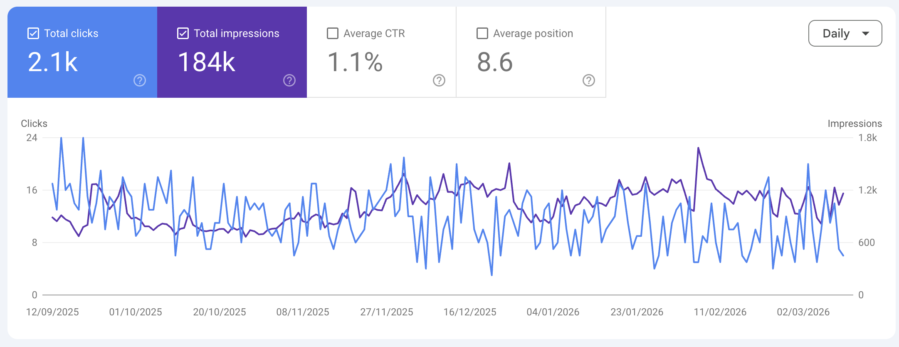Select the Total clicks 2.1k metric card

82,52
